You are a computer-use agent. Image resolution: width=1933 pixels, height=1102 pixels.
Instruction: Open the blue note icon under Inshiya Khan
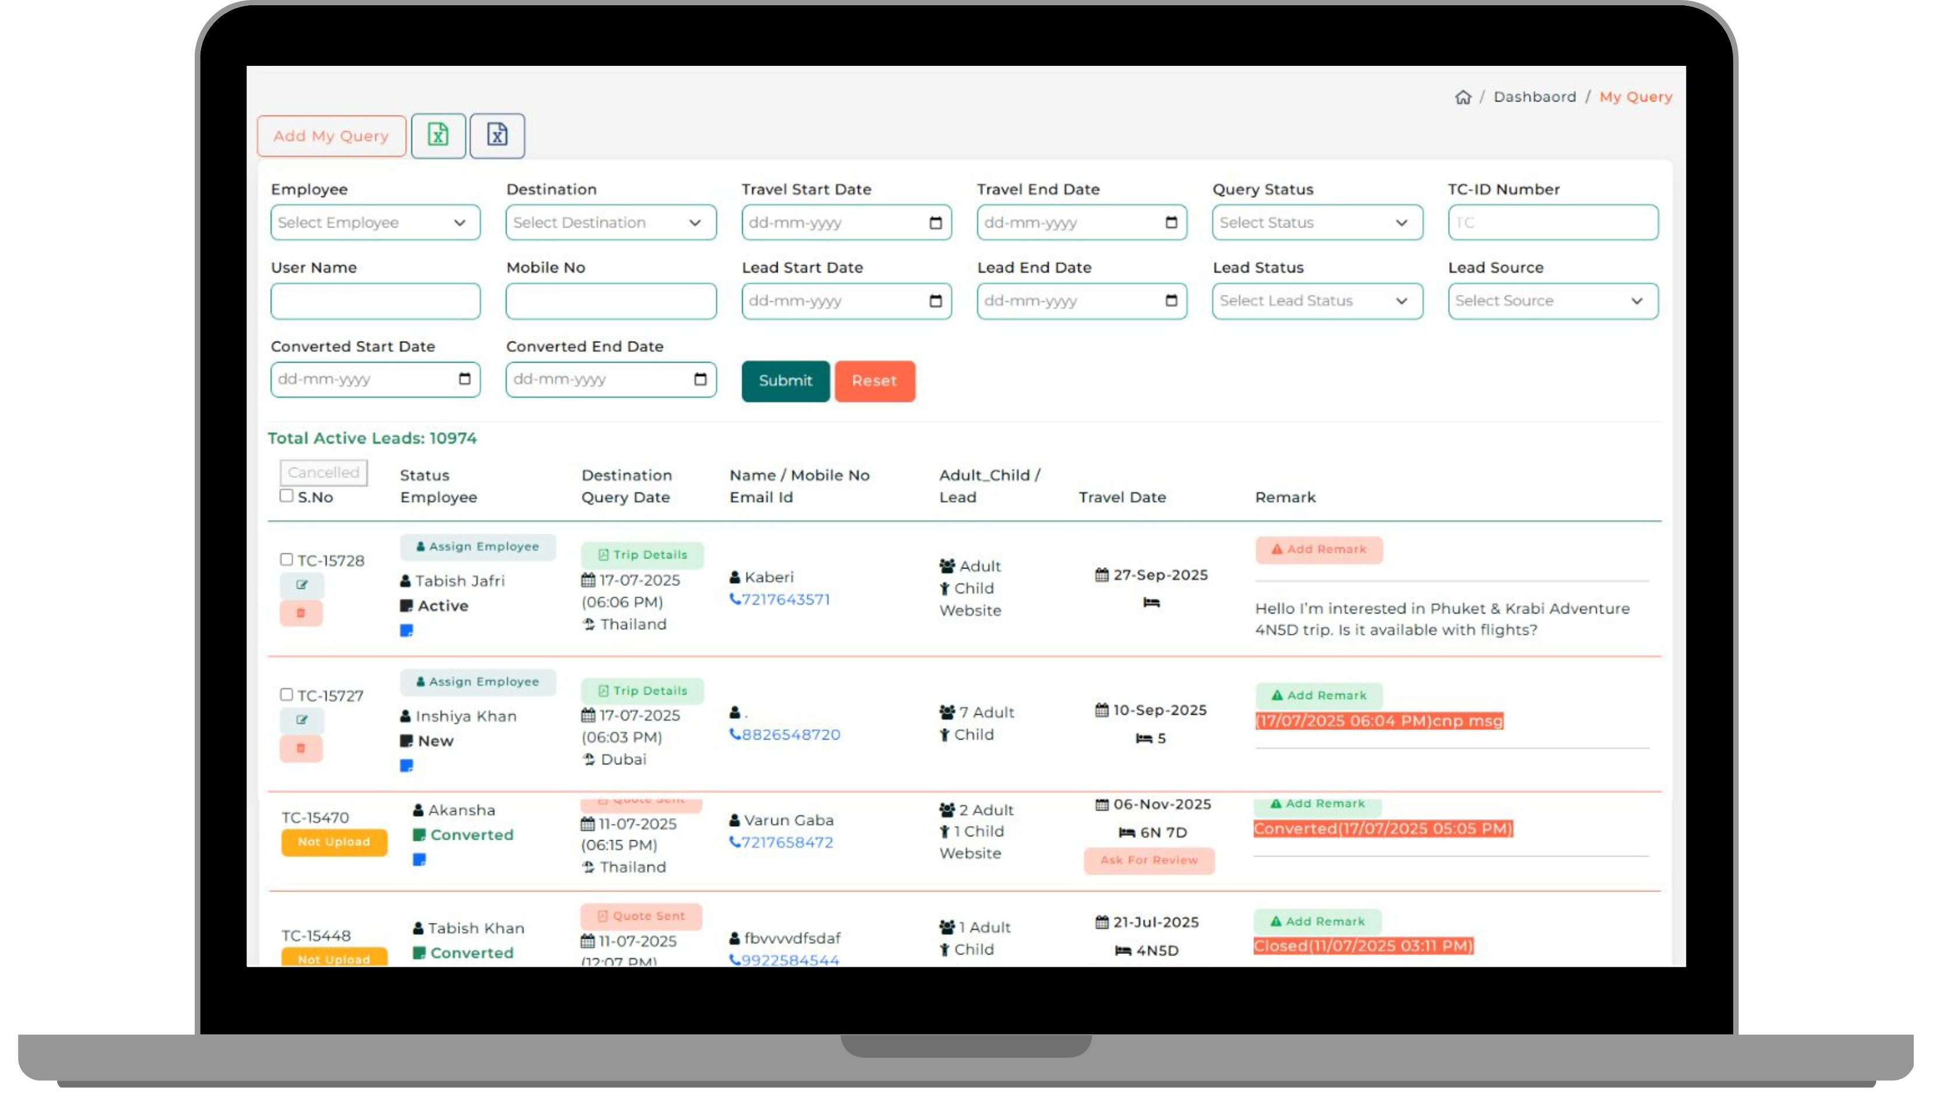click(x=406, y=766)
